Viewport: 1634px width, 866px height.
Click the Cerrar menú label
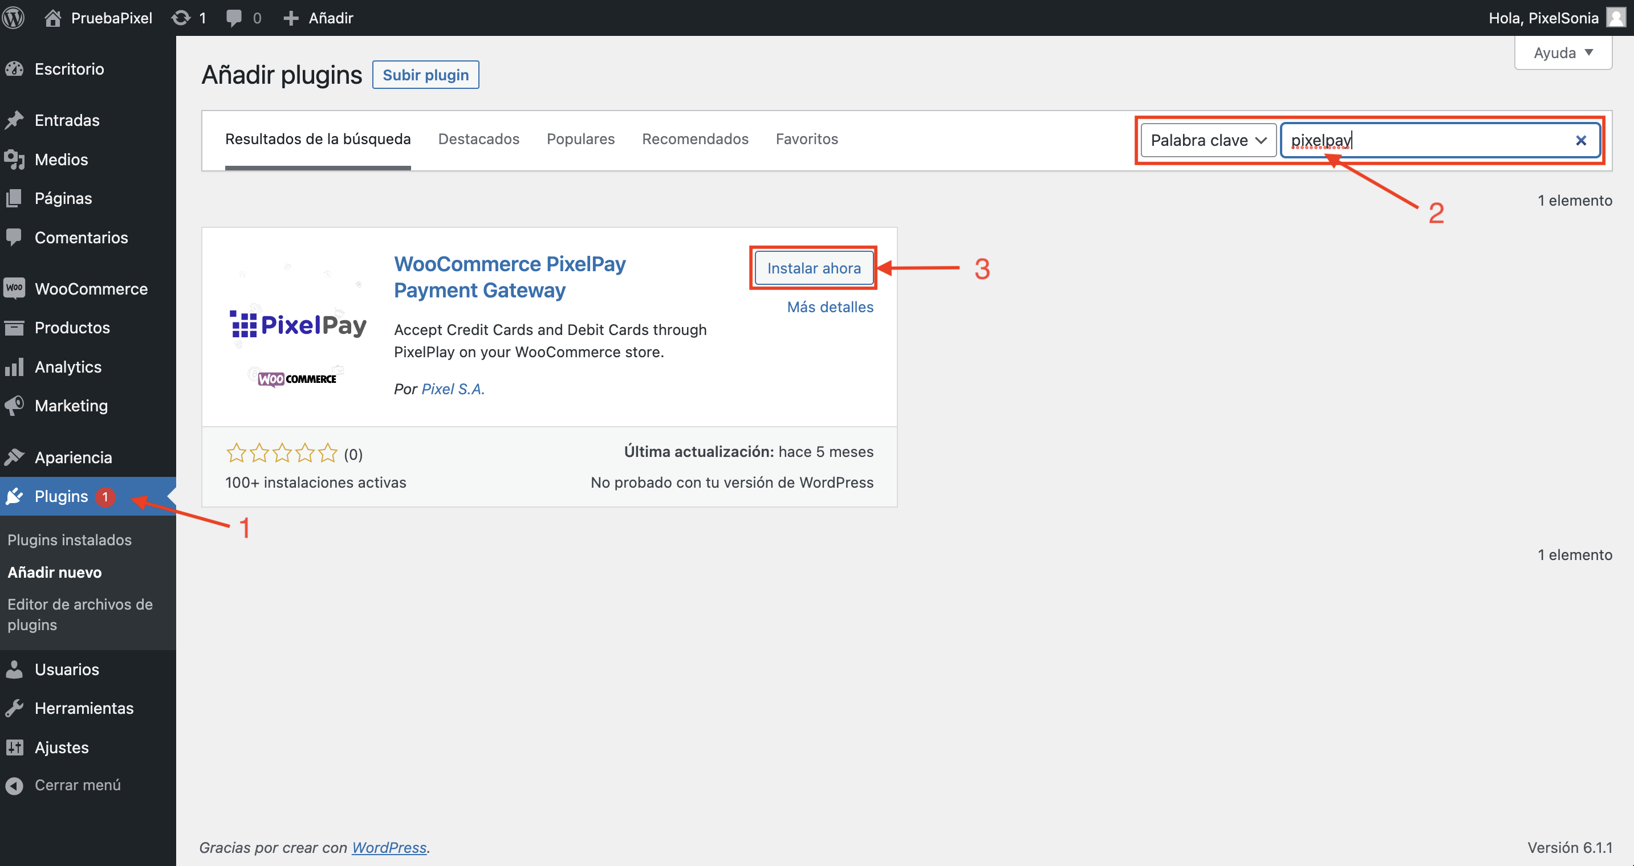[78, 785]
